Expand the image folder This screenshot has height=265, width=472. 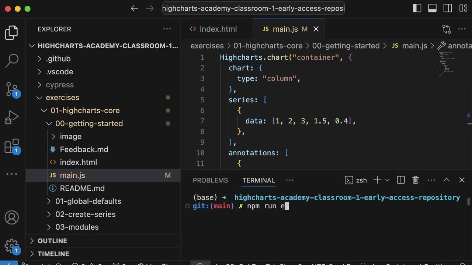pos(103,137)
